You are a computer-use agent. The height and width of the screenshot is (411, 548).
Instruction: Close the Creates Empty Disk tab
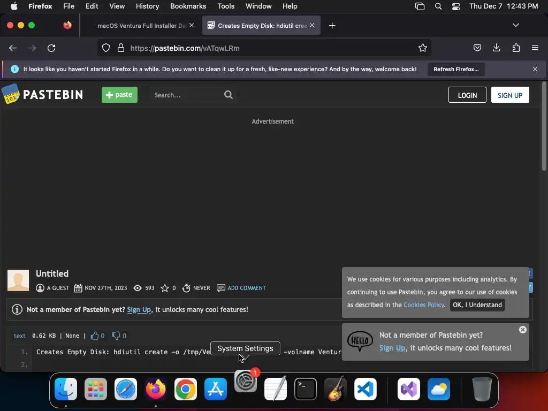coord(312,25)
